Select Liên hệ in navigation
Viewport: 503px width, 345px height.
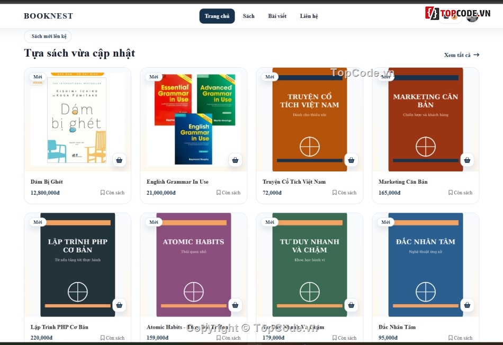[309, 16]
